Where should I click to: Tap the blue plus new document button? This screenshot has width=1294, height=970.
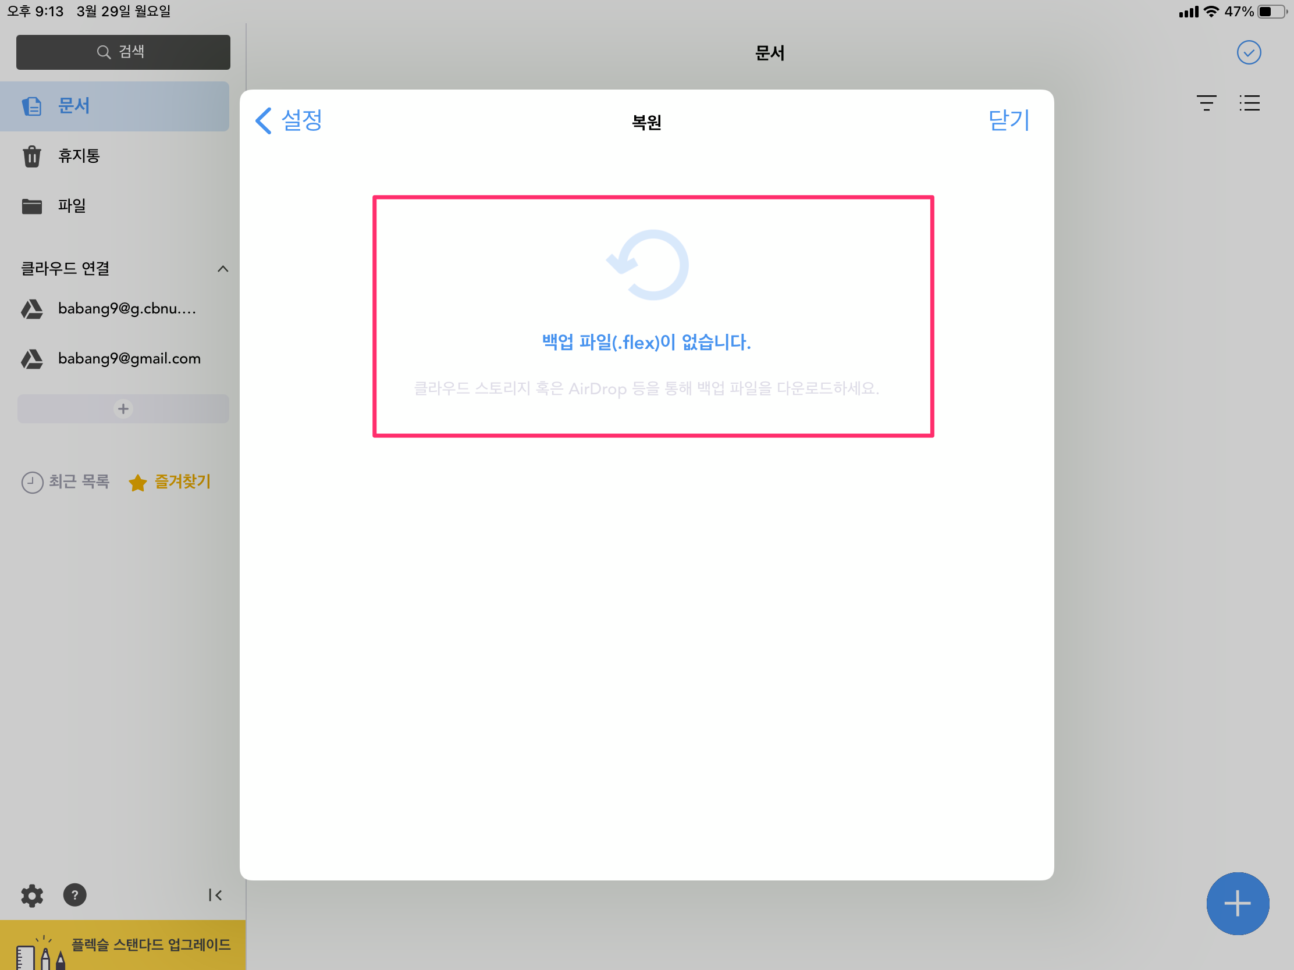coord(1237,903)
